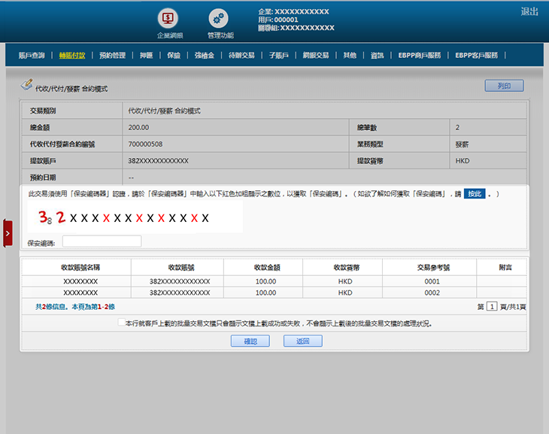Select the 子賬戶 menu item
This screenshot has width=549, height=434.
279,55
